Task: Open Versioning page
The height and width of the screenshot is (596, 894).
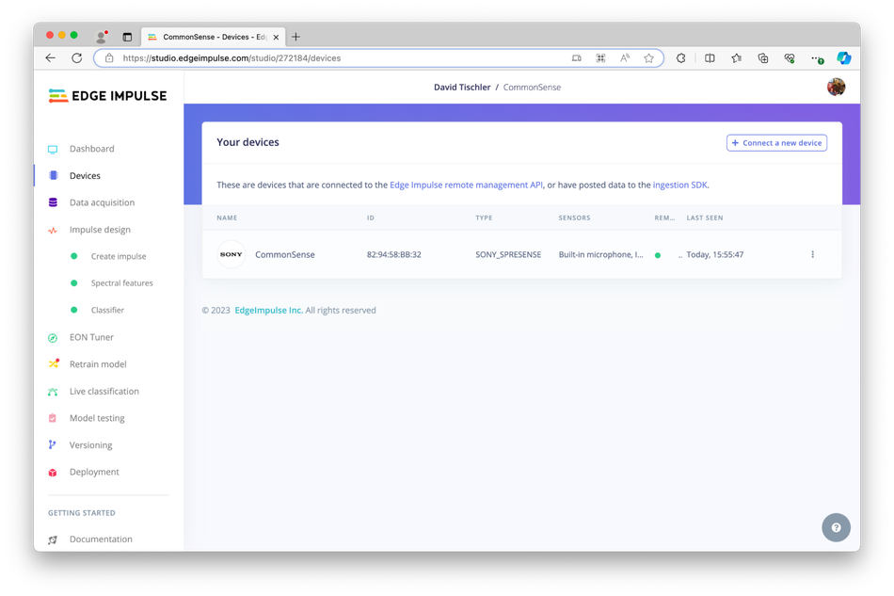Action: (x=90, y=444)
